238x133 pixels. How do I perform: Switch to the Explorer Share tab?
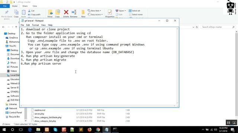click(25, 6)
